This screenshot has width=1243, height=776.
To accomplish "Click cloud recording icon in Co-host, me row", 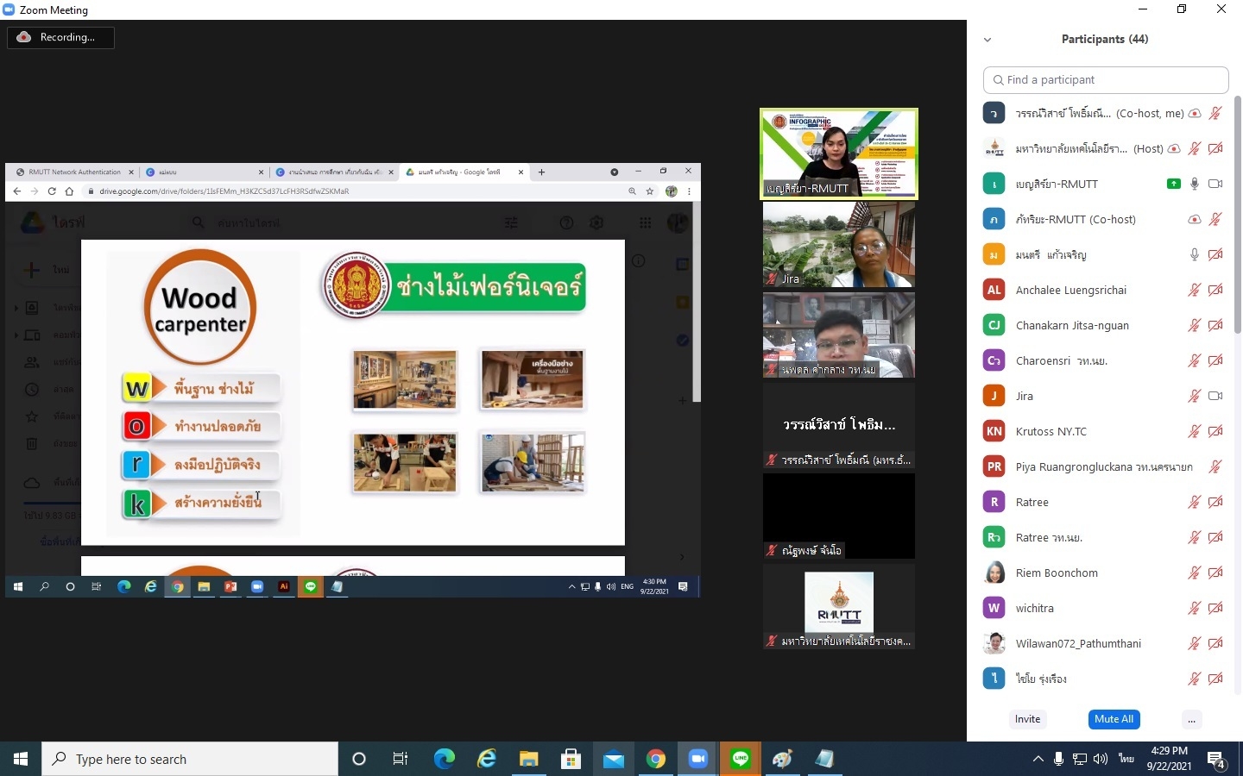I will point(1195,113).
